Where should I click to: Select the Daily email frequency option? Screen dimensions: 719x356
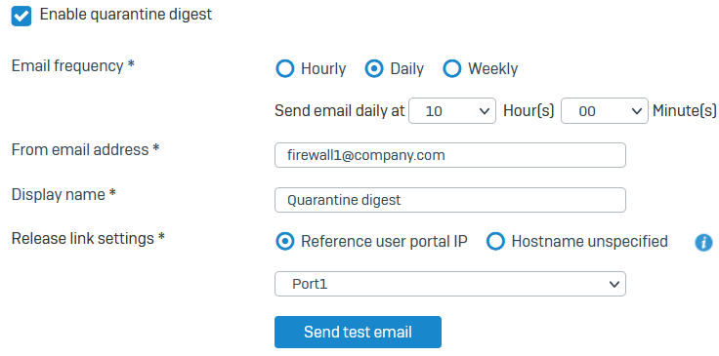374,69
